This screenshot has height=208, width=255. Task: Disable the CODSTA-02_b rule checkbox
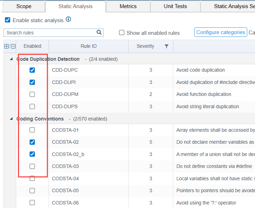32,154
